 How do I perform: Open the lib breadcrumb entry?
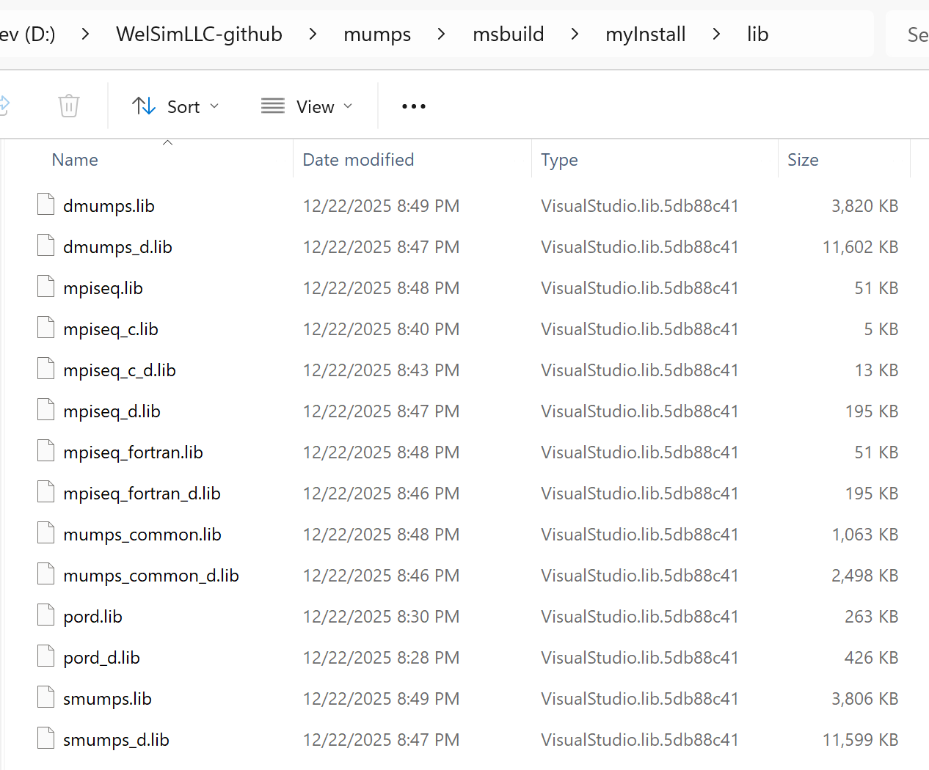758,34
